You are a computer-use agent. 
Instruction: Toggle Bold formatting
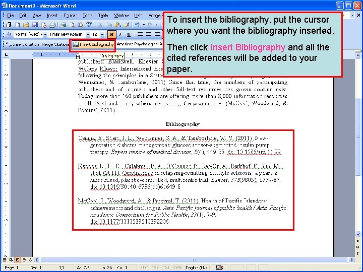click(111, 34)
